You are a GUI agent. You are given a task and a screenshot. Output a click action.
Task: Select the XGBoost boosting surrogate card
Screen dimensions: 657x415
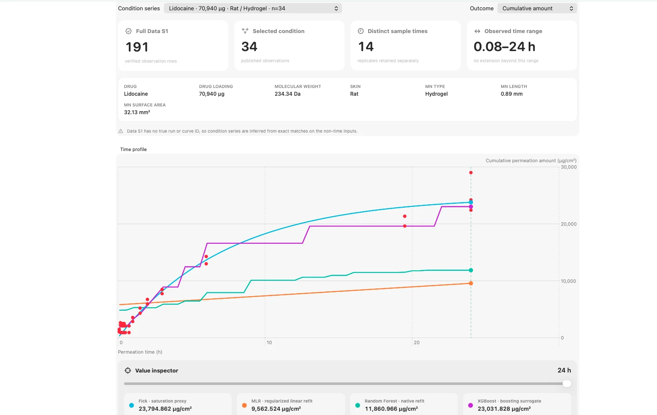click(x=517, y=404)
